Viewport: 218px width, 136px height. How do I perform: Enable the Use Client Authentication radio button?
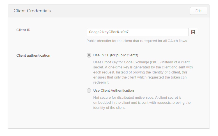click(89, 91)
